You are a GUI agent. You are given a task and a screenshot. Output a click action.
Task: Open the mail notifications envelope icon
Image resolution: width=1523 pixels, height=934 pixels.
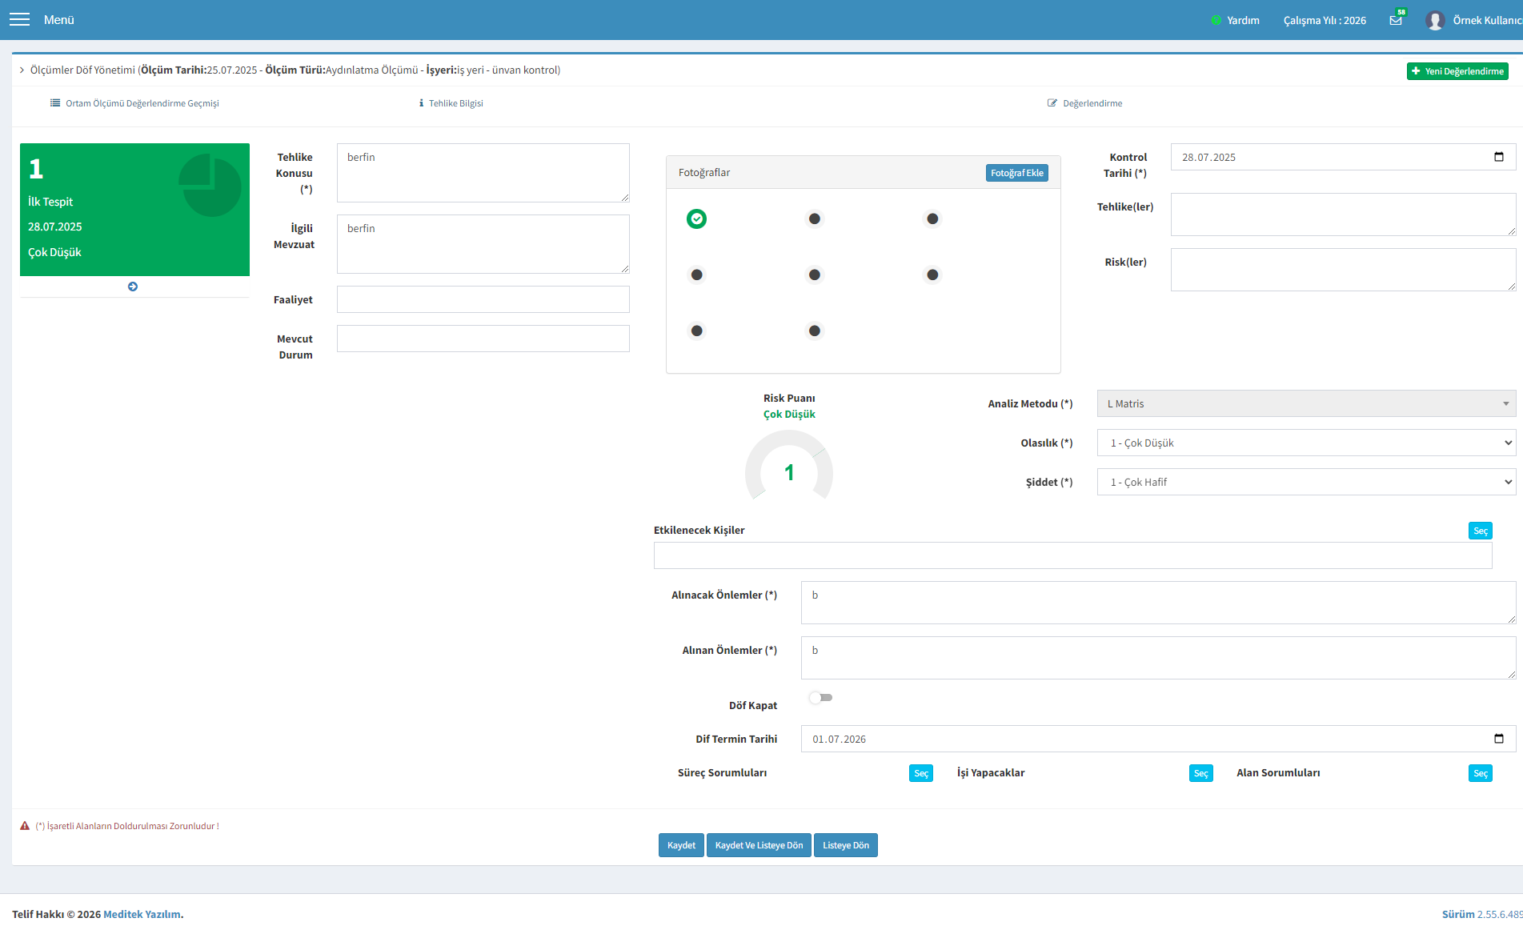[x=1396, y=20]
